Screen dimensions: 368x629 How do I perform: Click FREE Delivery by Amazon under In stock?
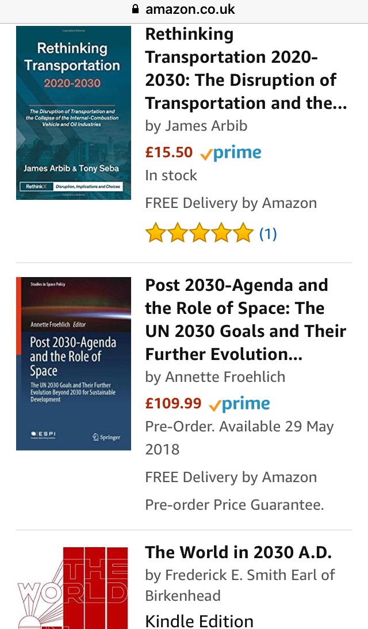[231, 203]
